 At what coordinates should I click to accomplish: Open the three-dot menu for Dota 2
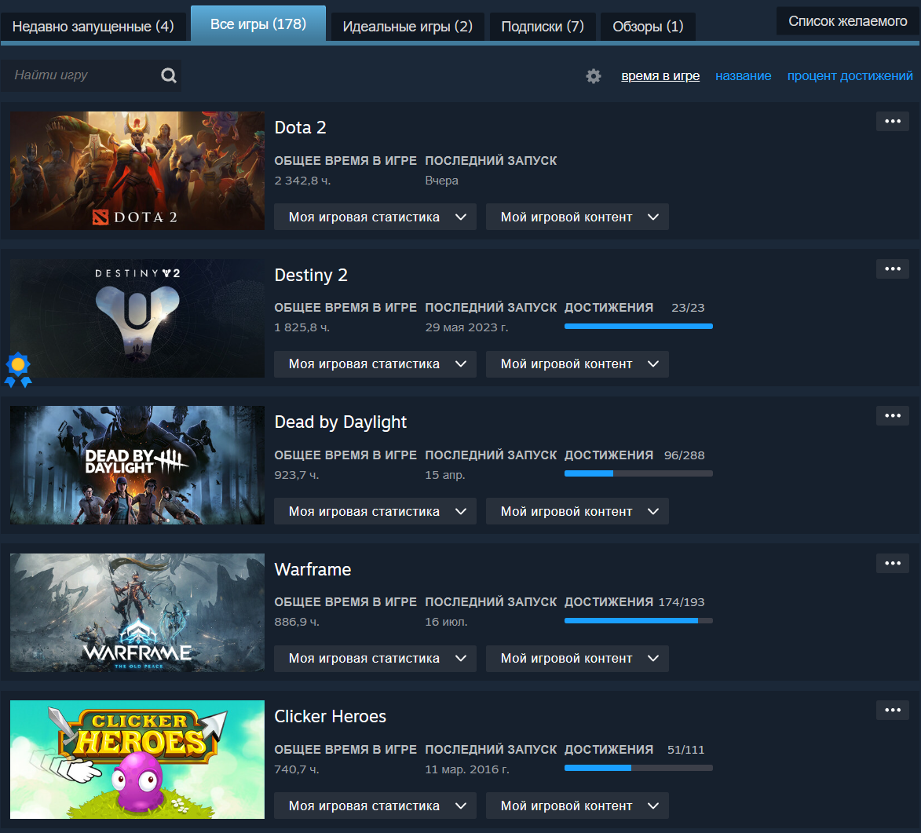click(x=892, y=121)
